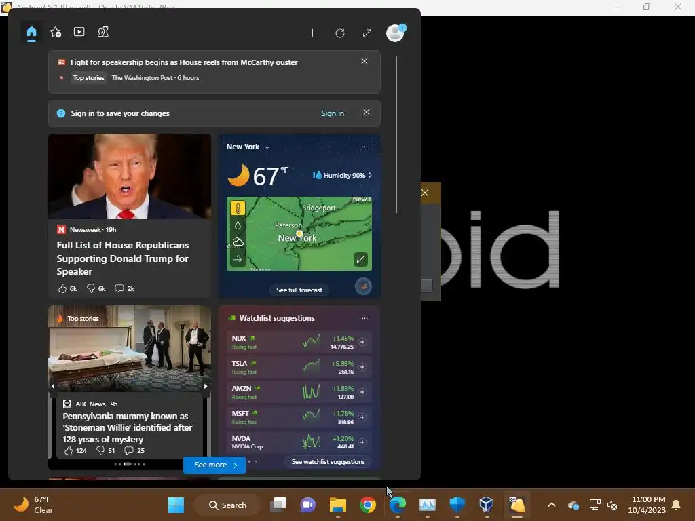
Task: Close the sign-in prompt banner
Action: [367, 113]
